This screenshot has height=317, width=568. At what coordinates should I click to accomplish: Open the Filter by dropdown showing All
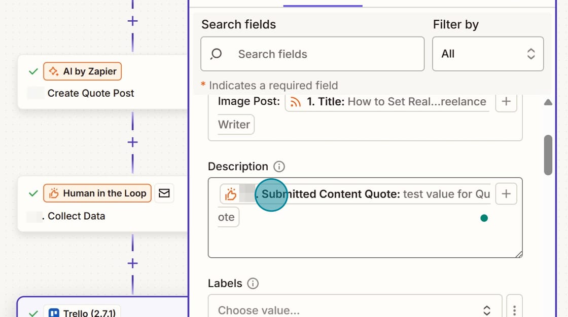(487, 54)
